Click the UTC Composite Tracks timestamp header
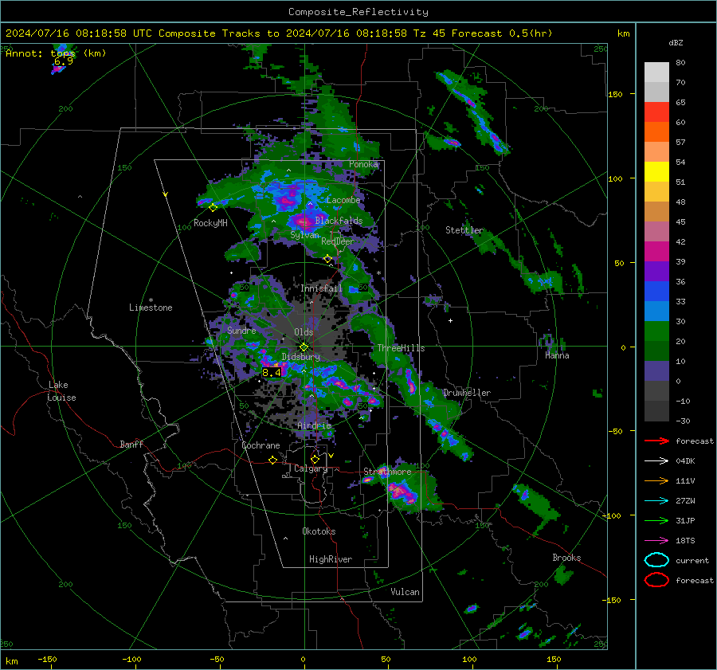 pos(279,33)
